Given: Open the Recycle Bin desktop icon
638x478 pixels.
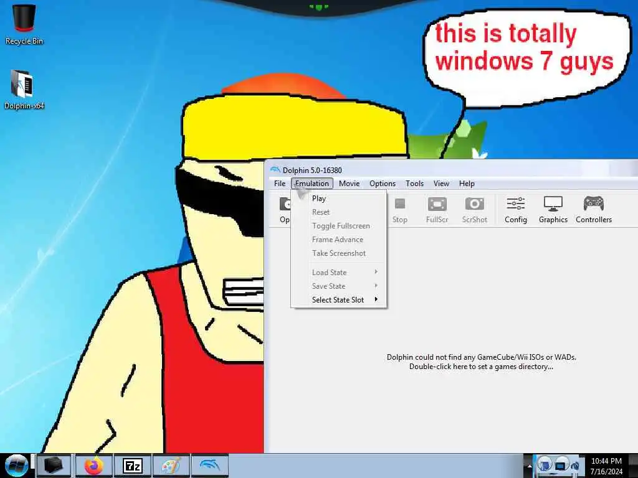Looking at the screenshot, I should coord(24,24).
